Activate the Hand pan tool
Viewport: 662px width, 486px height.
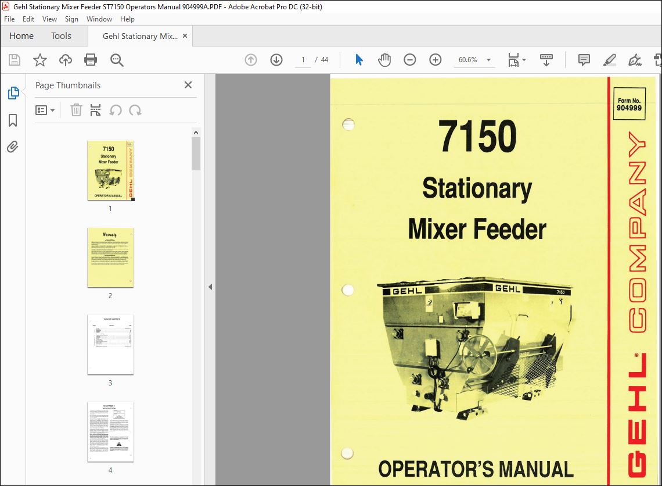point(384,60)
